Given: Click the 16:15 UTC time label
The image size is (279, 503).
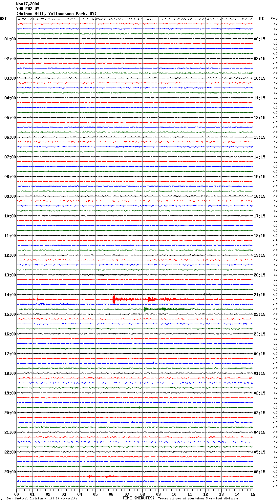Looking at the screenshot, I should click(x=260, y=196).
